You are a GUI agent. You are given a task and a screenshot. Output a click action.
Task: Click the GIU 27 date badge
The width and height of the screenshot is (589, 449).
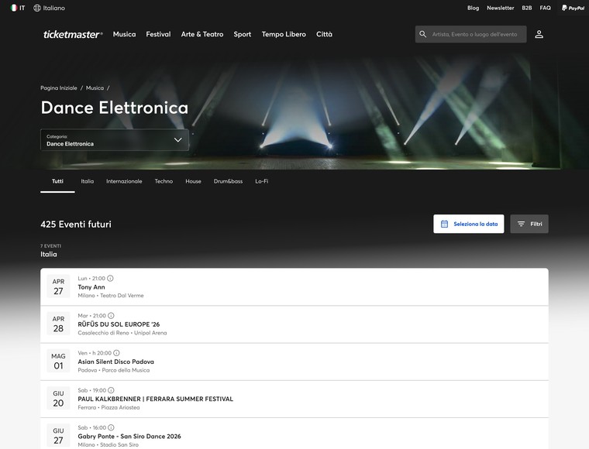(x=58, y=436)
